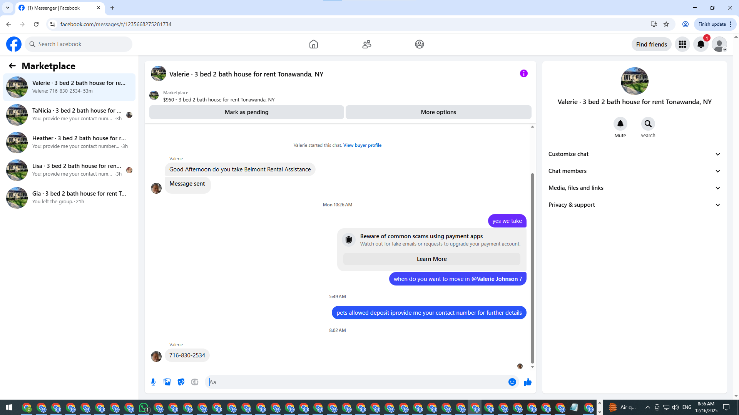Open the clock and date in taskbar

706,407
